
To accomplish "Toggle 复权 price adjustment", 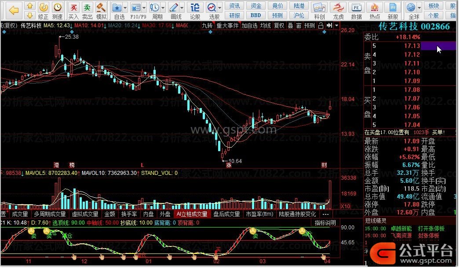I will [279, 26].
